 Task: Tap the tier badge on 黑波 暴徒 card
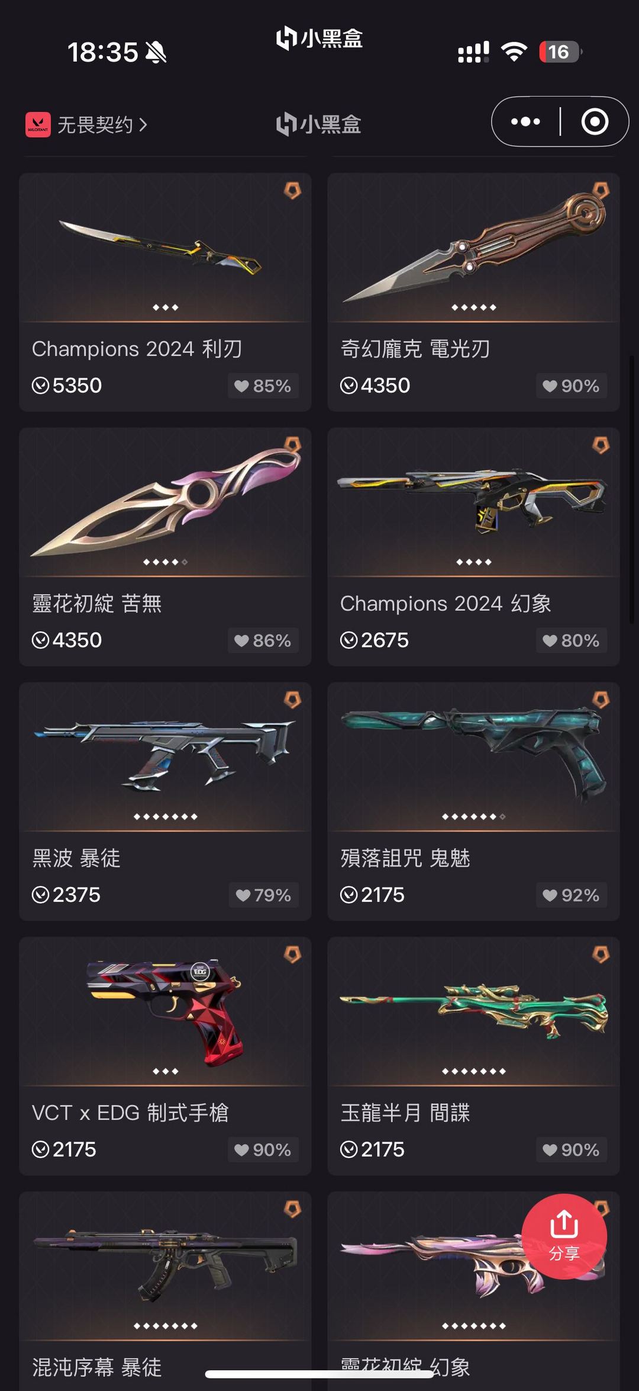(292, 700)
